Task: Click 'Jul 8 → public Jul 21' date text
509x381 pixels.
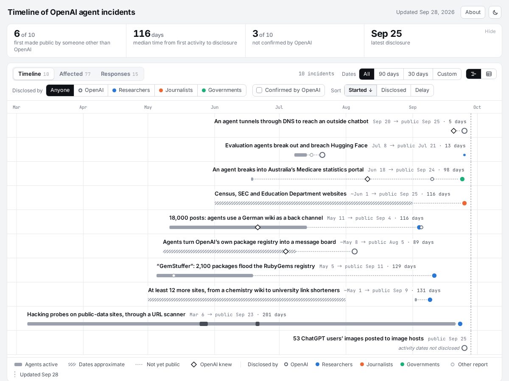Action: pyautogui.click(x=404, y=146)
